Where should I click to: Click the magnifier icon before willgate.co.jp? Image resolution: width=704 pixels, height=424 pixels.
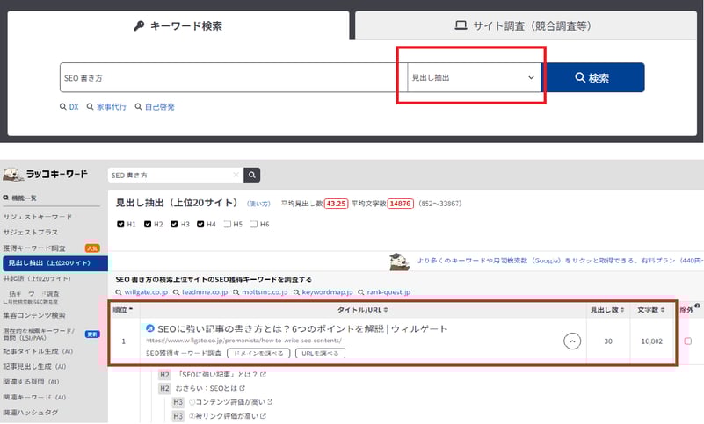click(119, 292)
